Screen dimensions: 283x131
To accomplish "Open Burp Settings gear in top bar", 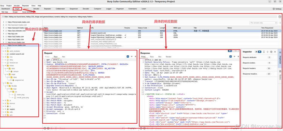I will [x=274, y=9].
